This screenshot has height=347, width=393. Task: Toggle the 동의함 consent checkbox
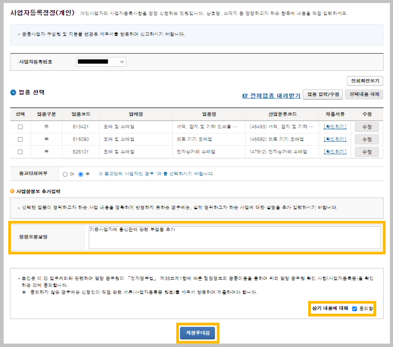click(354, 309)
